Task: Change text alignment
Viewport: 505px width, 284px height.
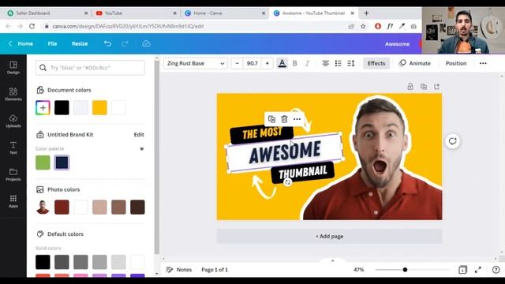Action: 326,63
